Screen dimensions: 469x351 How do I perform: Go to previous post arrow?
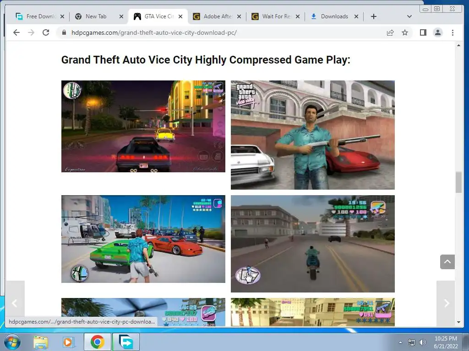[x=15, y=303]
